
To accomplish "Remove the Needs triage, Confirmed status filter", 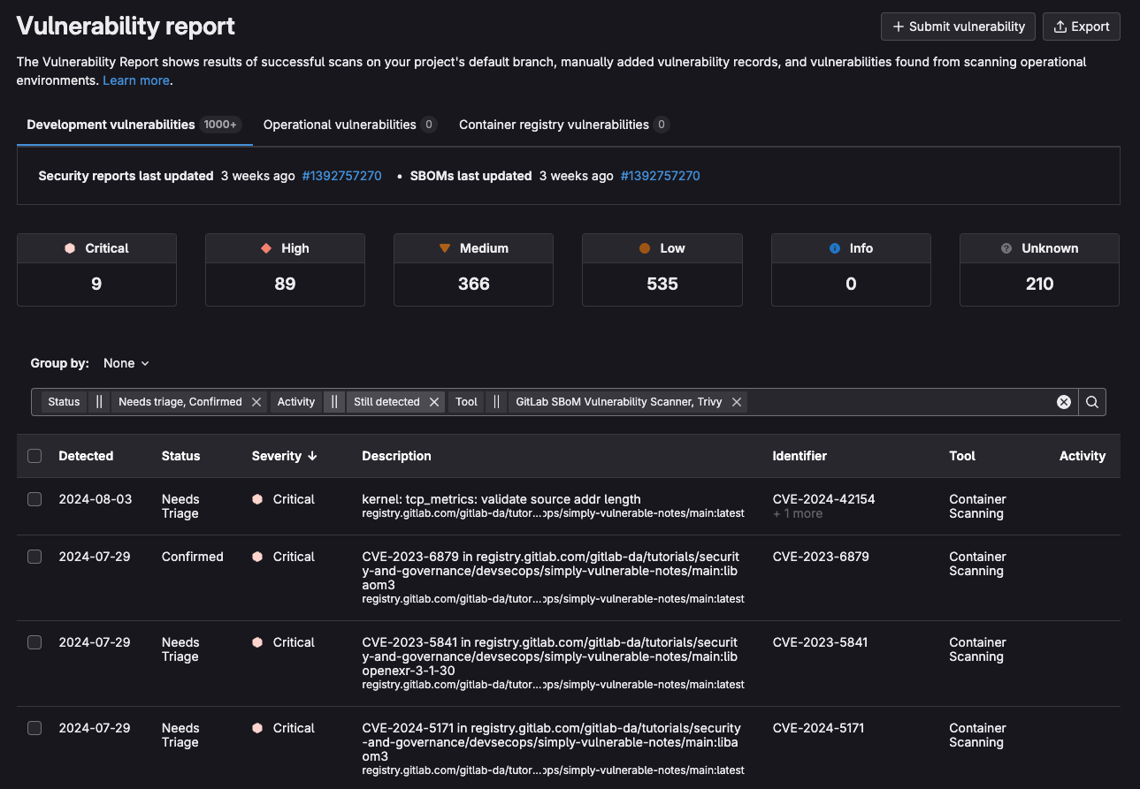I will click(256, 401).
